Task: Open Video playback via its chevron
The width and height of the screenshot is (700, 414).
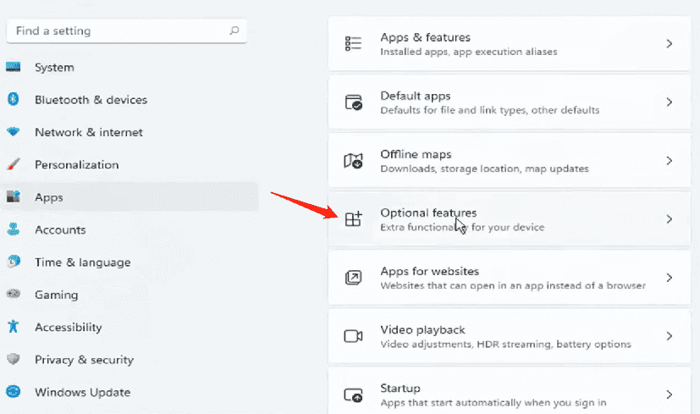Action: 670,336
